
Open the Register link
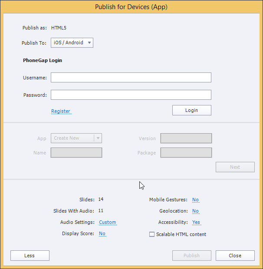[61, 111]
